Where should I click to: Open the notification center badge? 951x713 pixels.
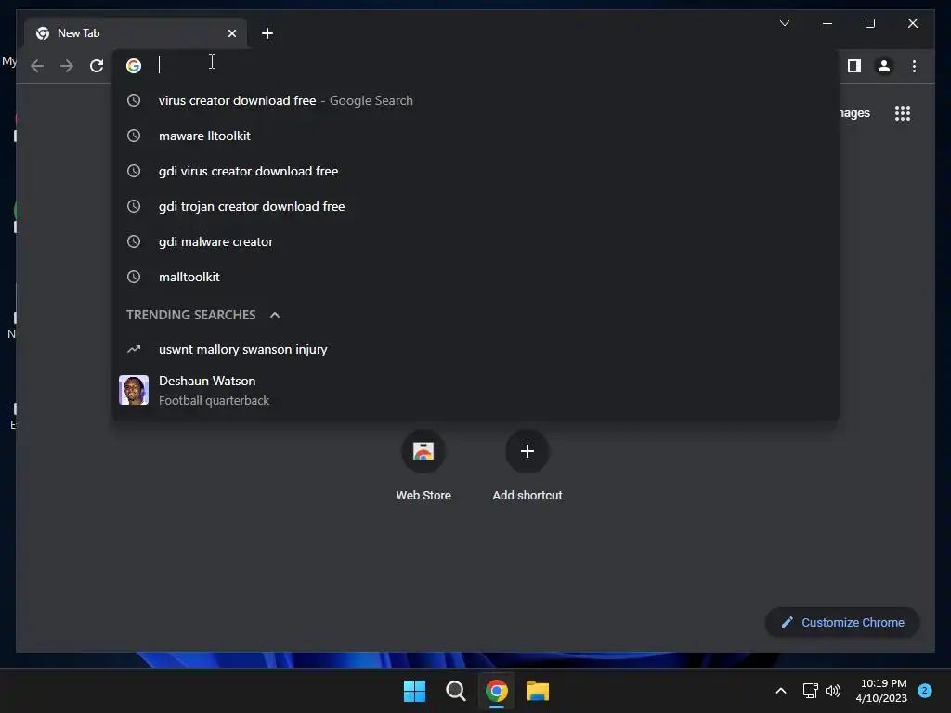point(924,691)
